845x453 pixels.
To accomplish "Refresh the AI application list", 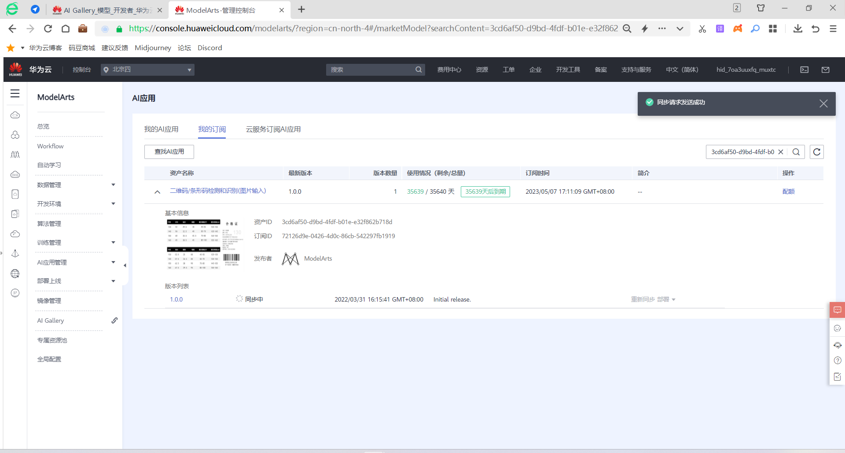I will (x=817, y=152).
